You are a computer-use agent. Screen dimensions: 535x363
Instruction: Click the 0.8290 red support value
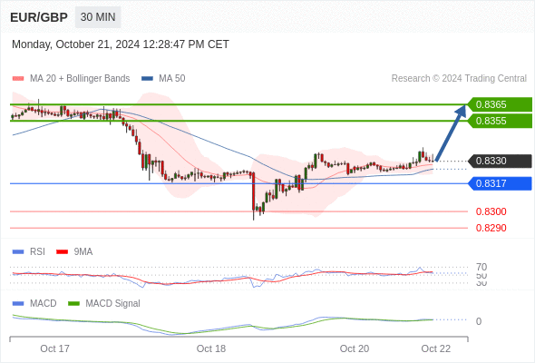point(491,228)
